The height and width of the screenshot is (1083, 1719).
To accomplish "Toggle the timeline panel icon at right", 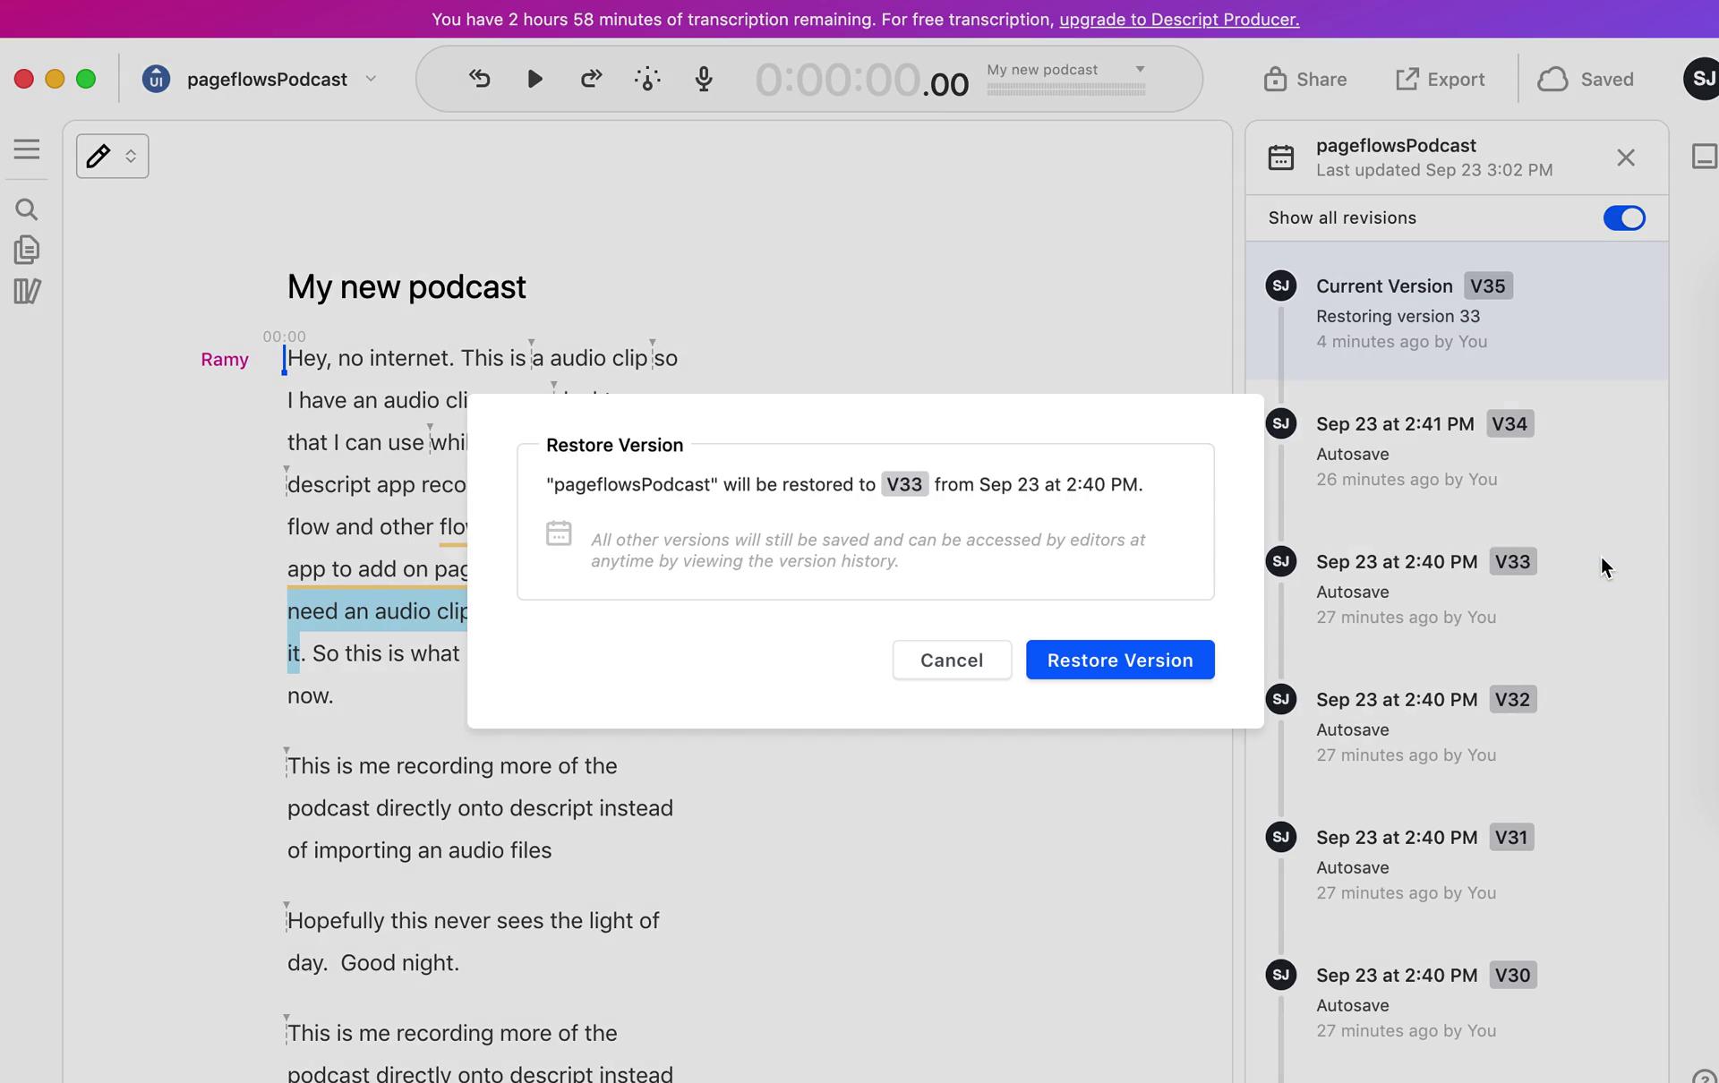I will 1705,157.
